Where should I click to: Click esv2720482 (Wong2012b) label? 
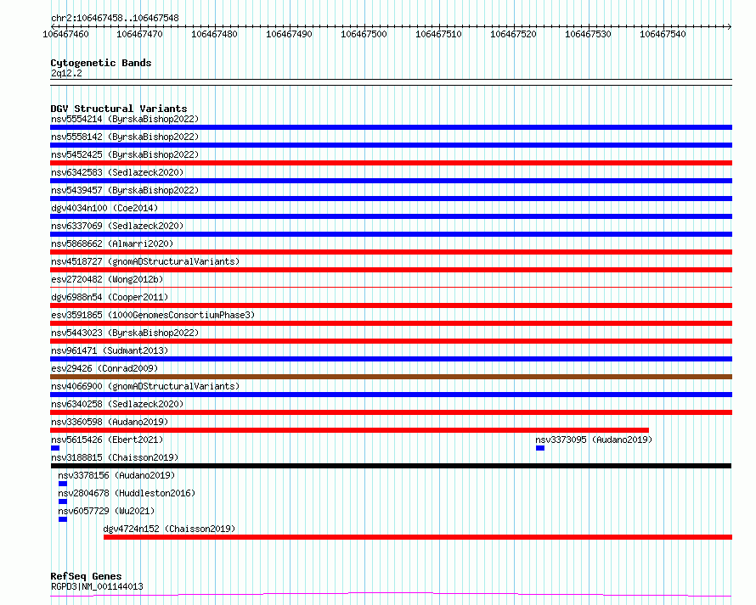pos(107,279)
